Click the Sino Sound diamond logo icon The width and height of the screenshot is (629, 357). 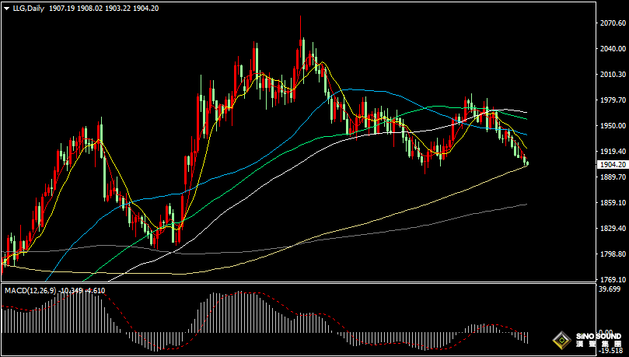coord(561,339)
